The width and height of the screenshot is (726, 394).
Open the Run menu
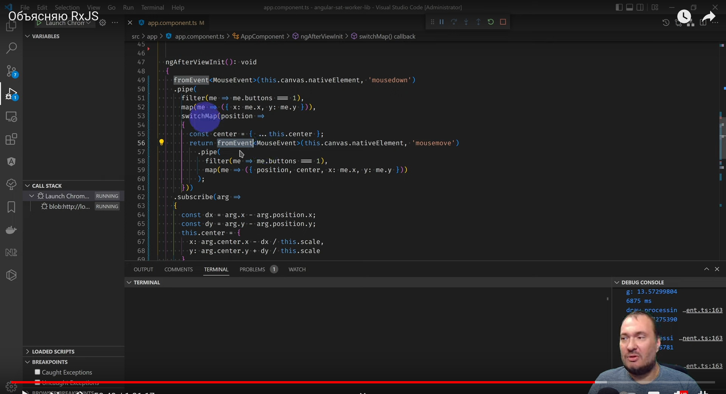[128, 7]
